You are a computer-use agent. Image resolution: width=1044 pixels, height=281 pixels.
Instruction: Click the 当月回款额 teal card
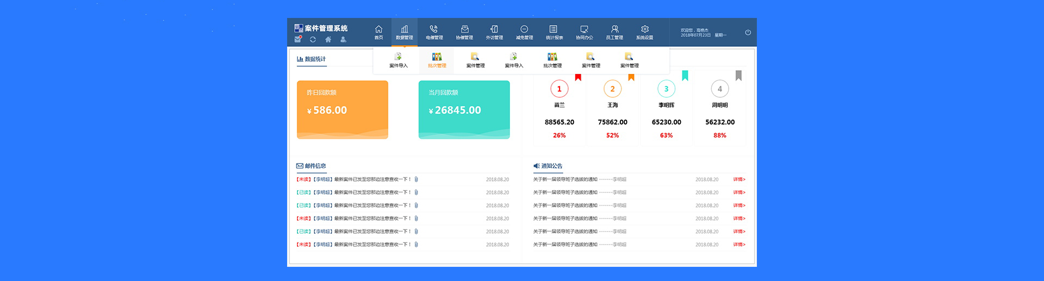464,110
